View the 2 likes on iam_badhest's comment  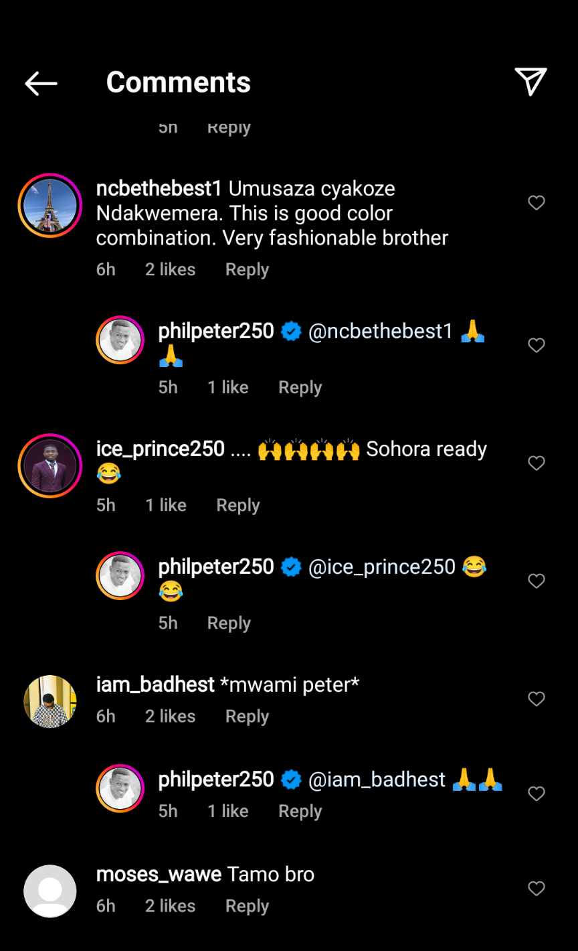[170, 717]
